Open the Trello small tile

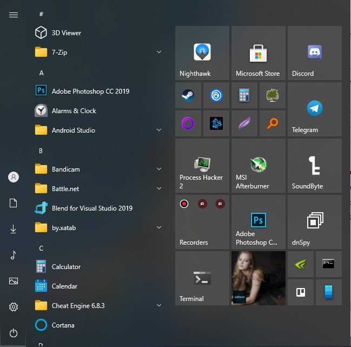[300, 292]
